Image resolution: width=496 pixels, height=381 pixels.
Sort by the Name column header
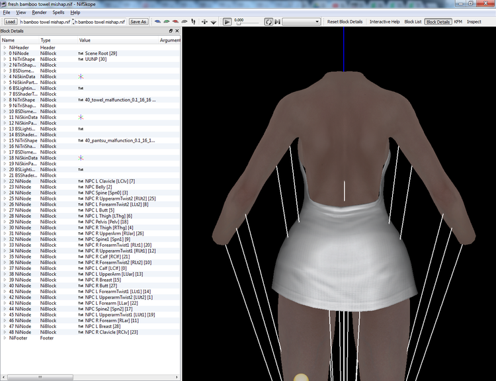20,40
